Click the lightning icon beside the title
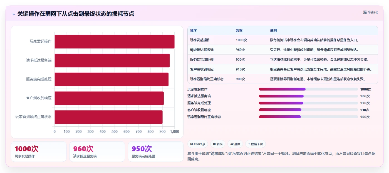389x173 pixels. pos(13,14)
